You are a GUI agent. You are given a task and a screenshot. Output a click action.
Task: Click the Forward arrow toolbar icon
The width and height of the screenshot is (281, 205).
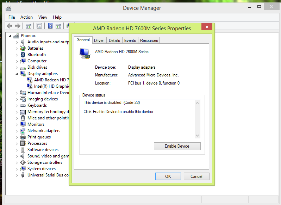[x=17, y=26]
